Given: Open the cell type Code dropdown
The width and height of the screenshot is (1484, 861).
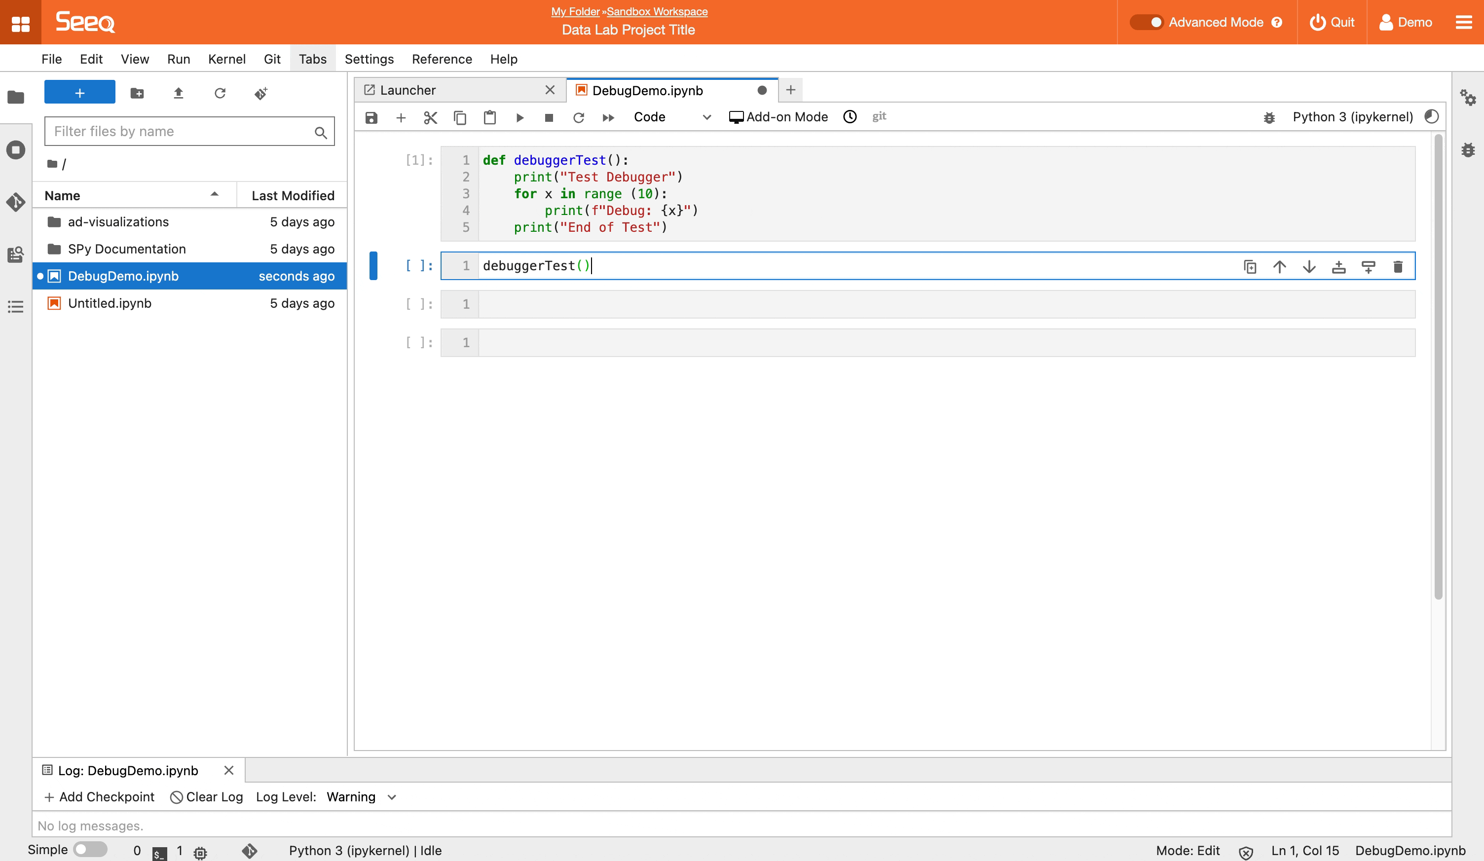Looking at the screenshot, I should point(672,117).
